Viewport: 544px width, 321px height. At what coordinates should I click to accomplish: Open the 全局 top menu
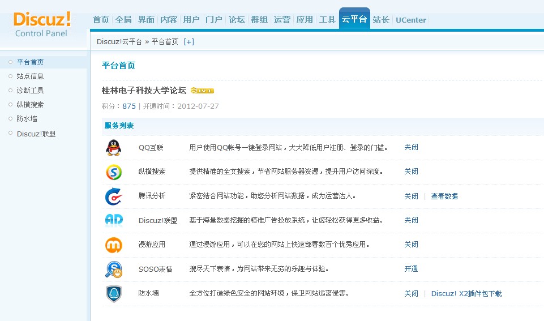(x=123, y=20)
